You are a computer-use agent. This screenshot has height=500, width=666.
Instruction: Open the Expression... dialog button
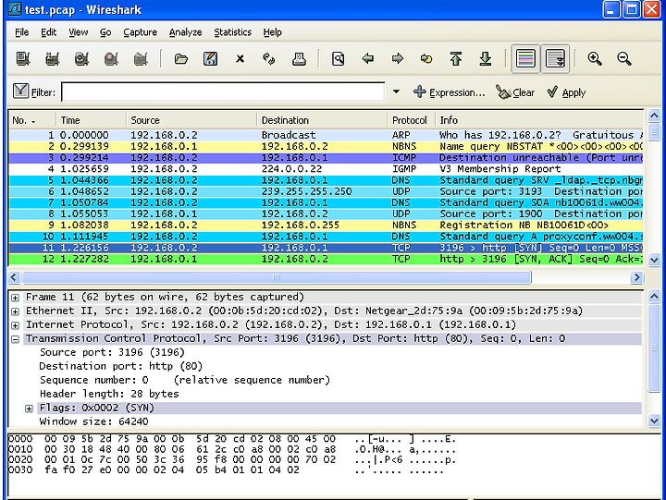click(449, 92)
